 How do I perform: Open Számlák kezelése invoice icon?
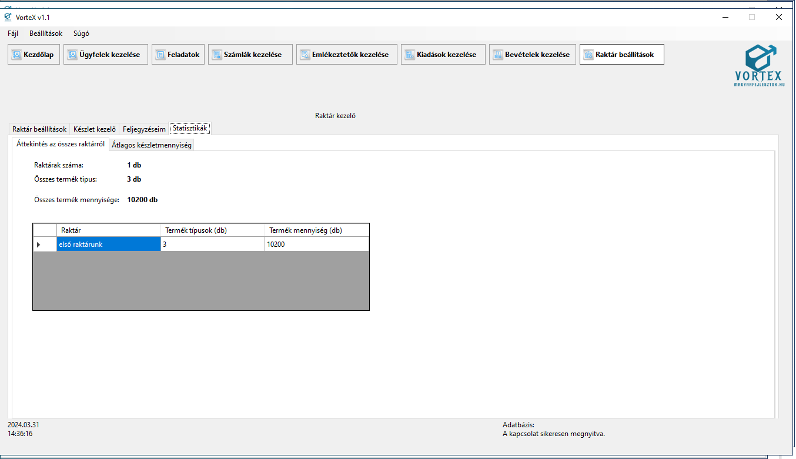[217, 55]
